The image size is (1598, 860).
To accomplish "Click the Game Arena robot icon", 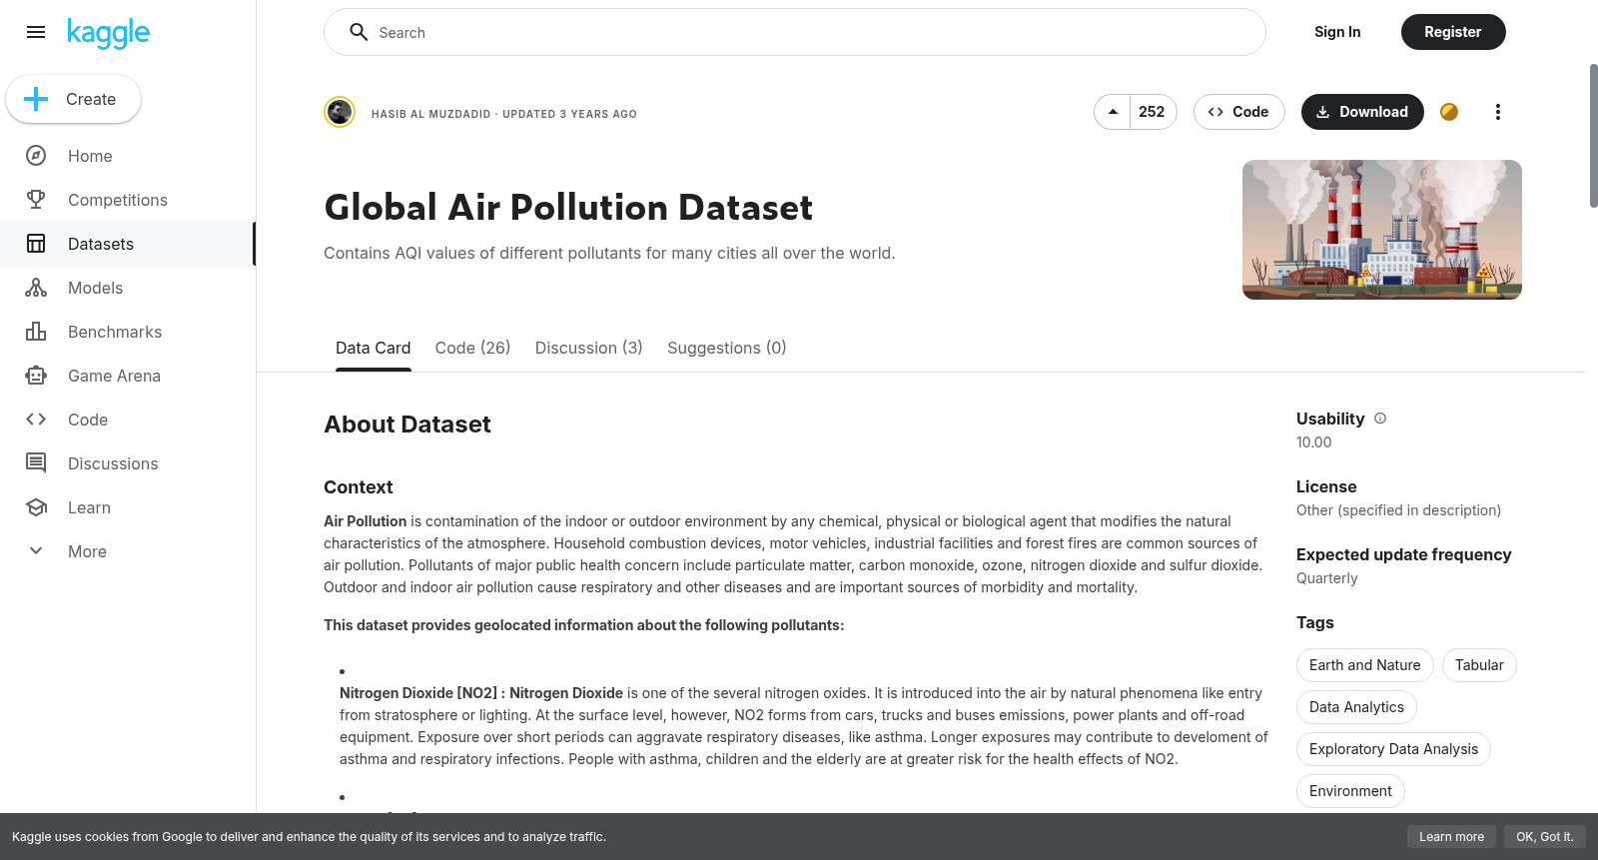I will coord(36,376).
